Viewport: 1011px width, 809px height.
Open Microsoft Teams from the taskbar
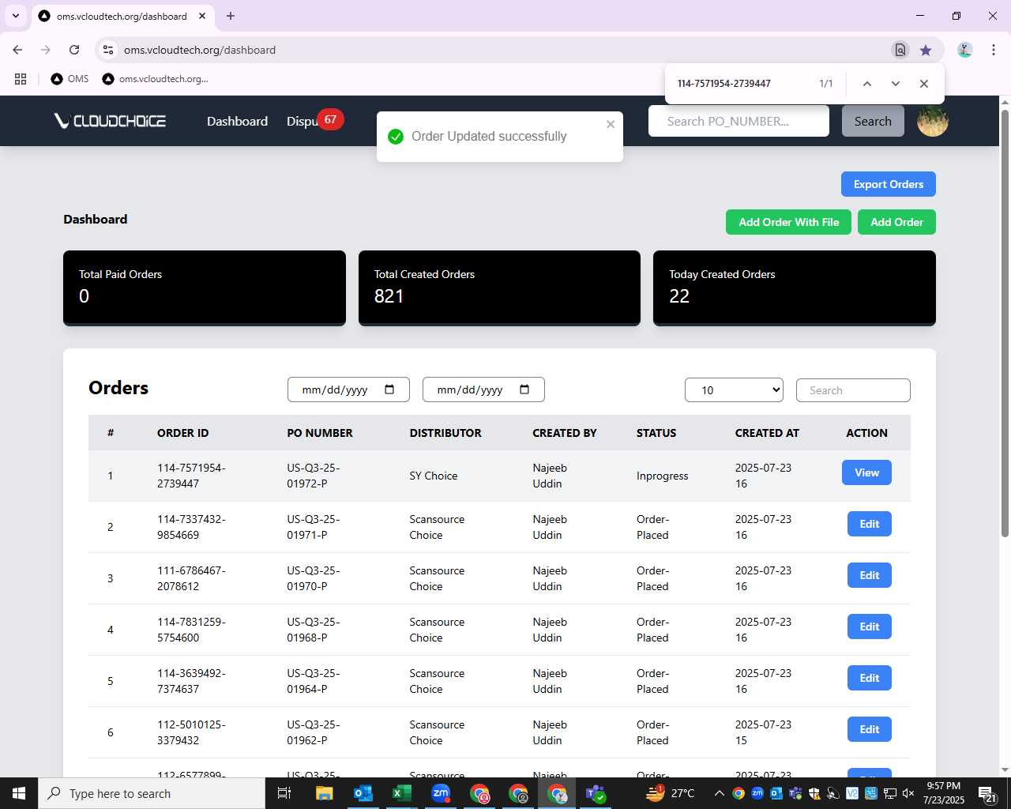point(596,793)
